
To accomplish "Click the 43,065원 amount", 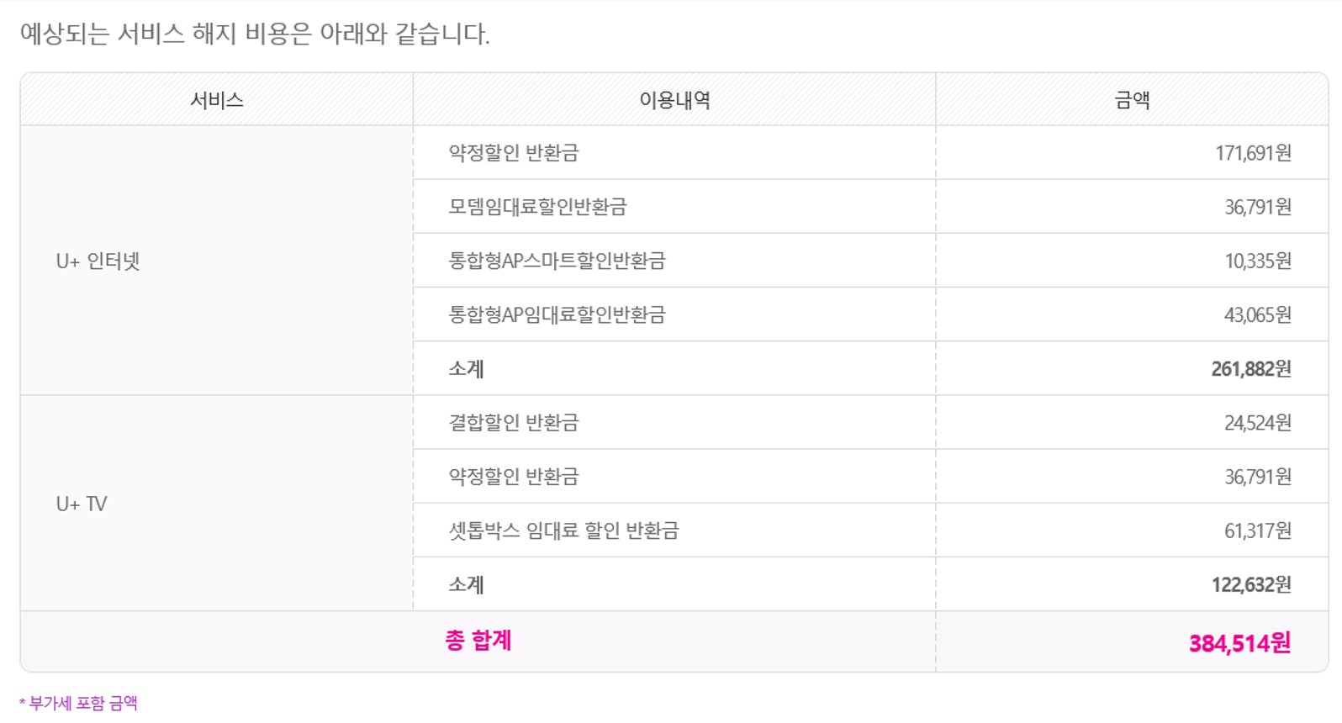I will (1257, 314).
